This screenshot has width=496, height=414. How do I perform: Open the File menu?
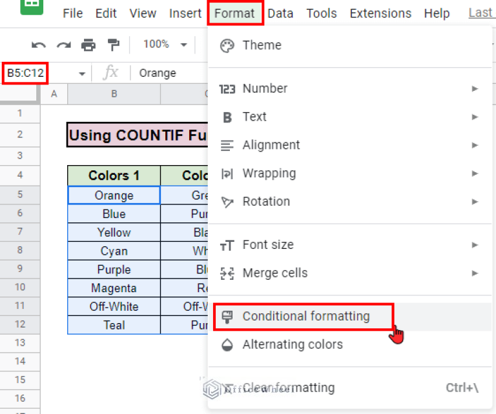(73, 14)
